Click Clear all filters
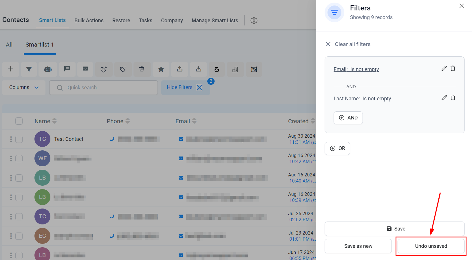 coord(348,44)
